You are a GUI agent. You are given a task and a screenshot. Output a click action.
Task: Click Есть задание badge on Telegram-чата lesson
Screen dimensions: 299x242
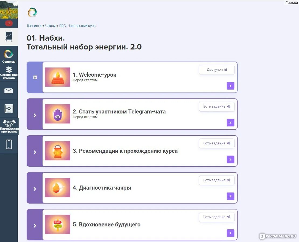coord(217,106)
